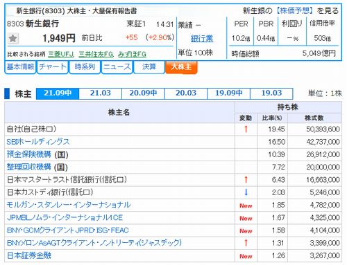Click the 持ち株 header cell
Image resolution: width=347 pixels, height=265 pixels.
pyautogui.click(x=288, y=107)
